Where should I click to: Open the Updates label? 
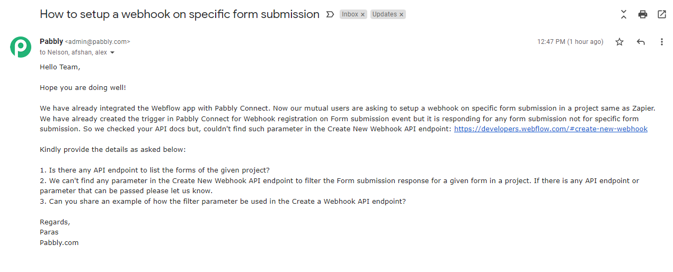(384, 14)
